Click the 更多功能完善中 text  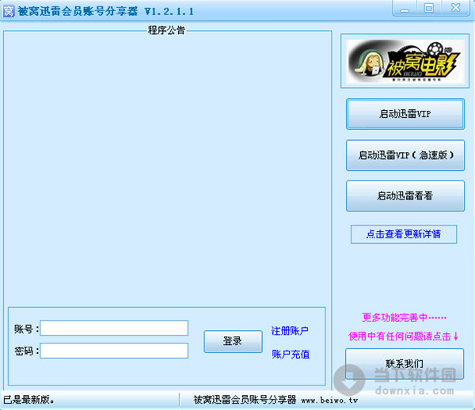click(x=404, y=317)
